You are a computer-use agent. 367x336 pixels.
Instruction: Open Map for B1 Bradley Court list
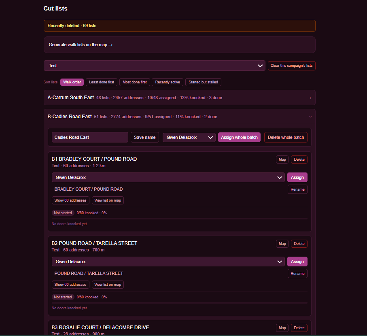coord(282,159)
